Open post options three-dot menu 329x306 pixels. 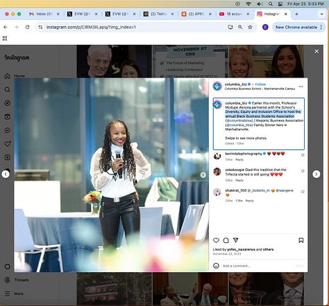(x=301, y=87)
